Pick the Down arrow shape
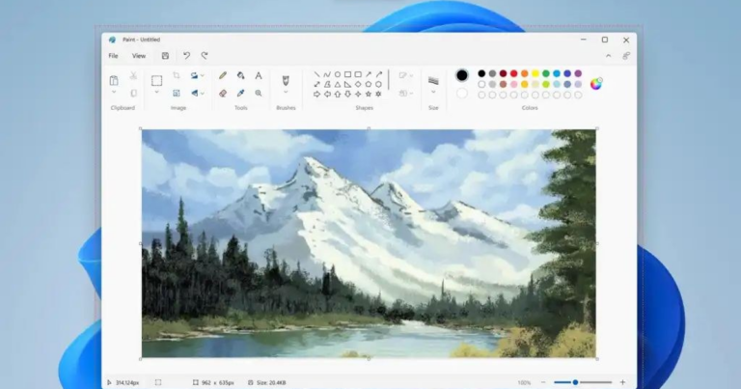 click(347, 94)
